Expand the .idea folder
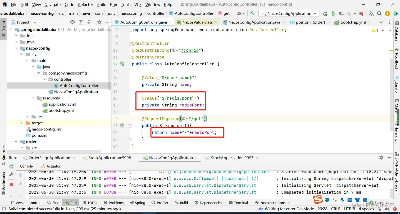 16,36
